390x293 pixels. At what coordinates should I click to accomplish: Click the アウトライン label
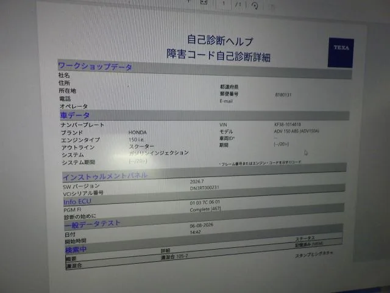[78, 147]
